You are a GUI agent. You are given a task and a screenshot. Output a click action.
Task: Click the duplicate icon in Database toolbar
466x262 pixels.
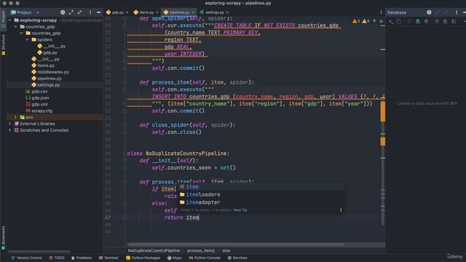click(x=399, y=21)
